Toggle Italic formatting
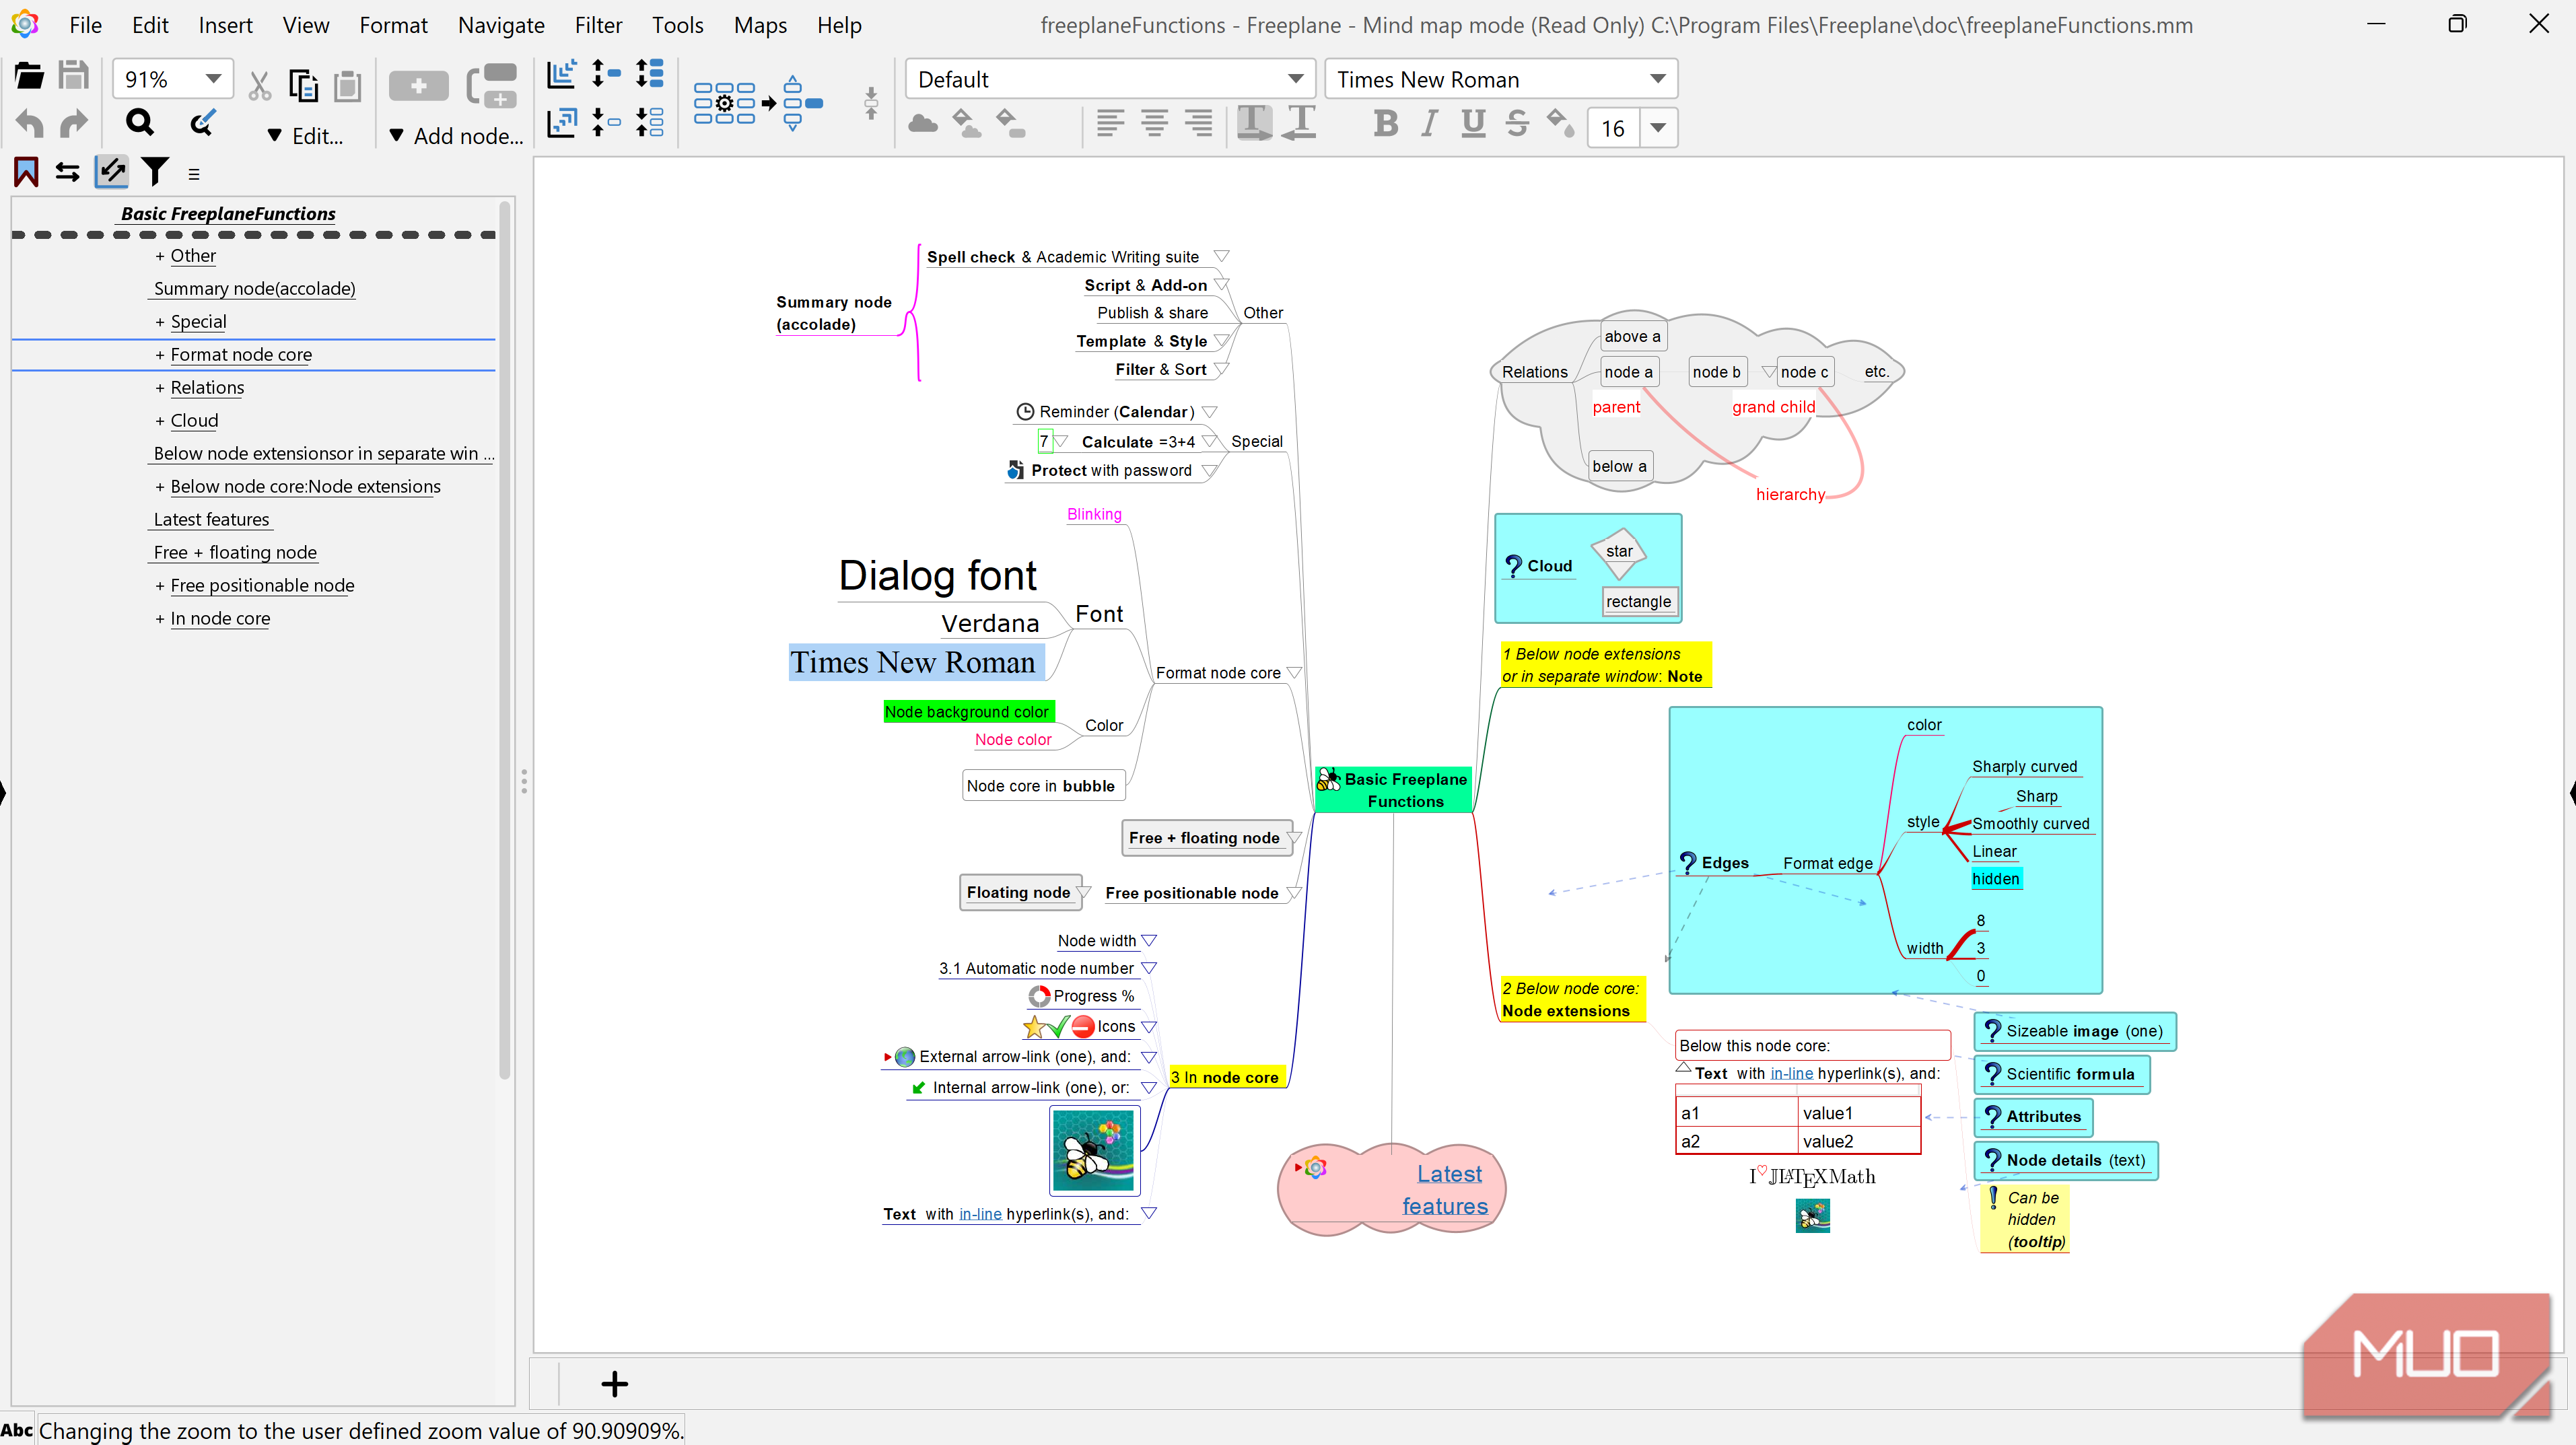2576x1445 pixels. coord(1429,124)
